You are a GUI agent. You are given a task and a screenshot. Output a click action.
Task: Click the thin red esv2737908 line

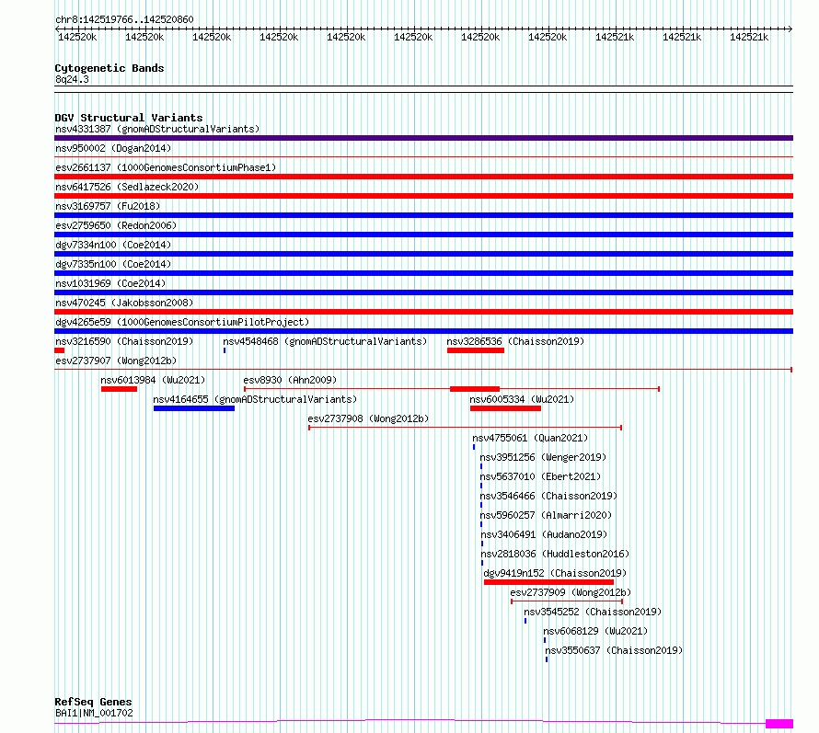click(465, 428)
